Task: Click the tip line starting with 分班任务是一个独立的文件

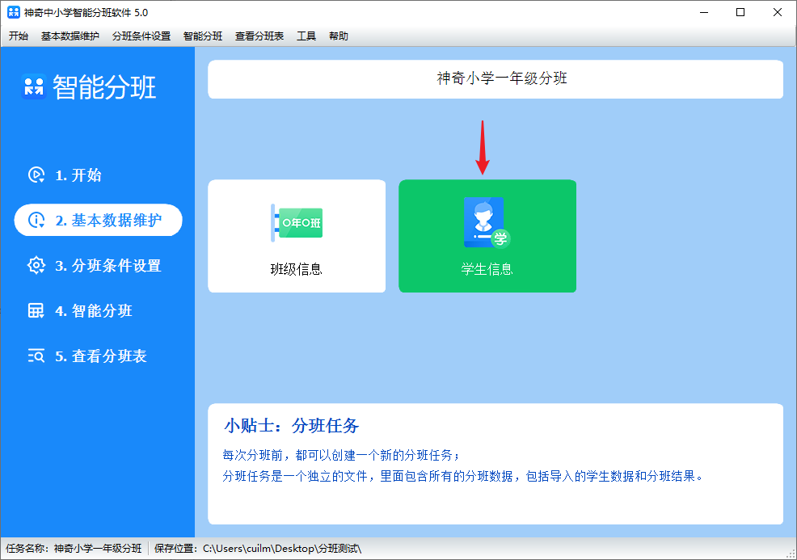Action: pyautogui.click(x=463, y=476)
